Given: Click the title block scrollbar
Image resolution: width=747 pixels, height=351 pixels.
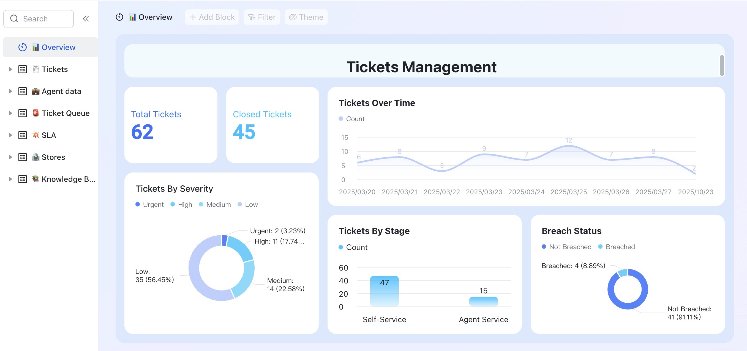Looking at the screenshot, I should (x=721, y=65).
